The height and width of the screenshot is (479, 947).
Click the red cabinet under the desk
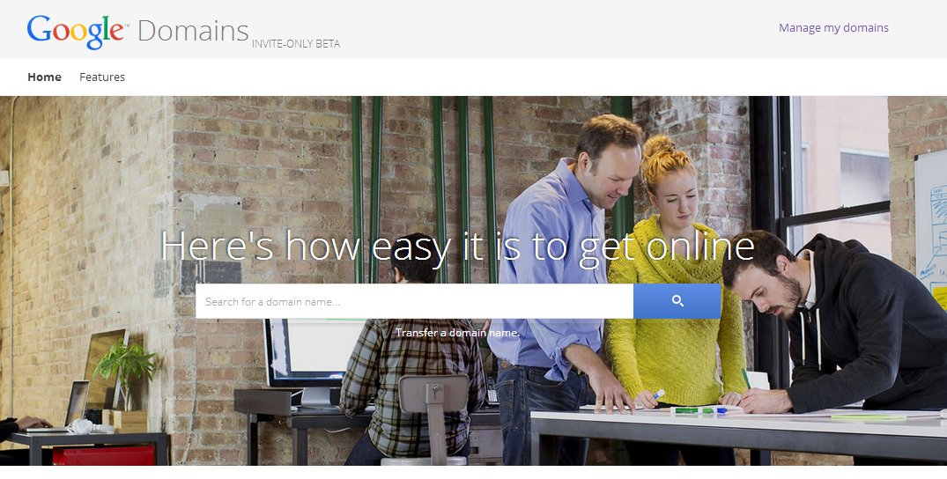coord(103,455)
